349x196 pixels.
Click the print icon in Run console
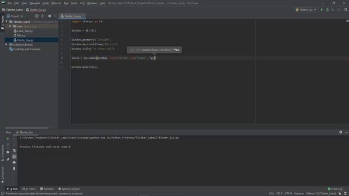[x=14, y=163]
